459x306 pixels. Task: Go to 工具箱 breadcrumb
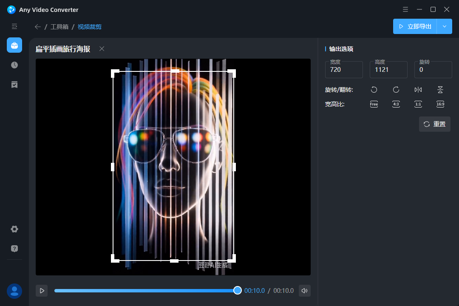pyautogui.click(x=59, y=27)
